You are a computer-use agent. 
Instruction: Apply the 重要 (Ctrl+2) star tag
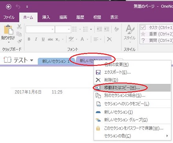pos(156,34)
